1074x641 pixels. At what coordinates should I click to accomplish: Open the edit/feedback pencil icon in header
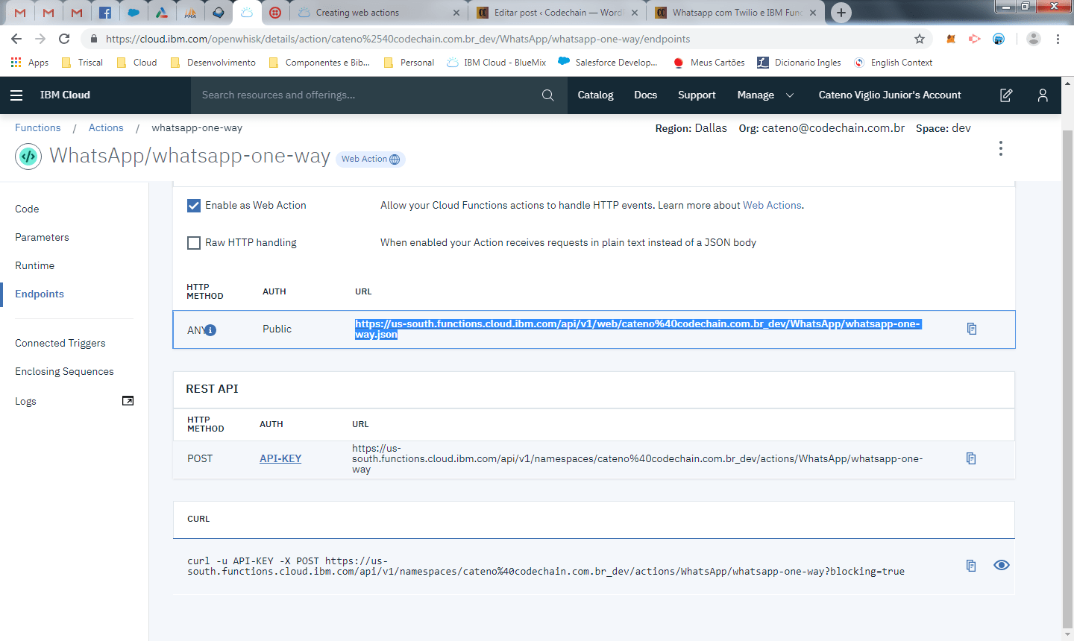[x=1006, y=95]
